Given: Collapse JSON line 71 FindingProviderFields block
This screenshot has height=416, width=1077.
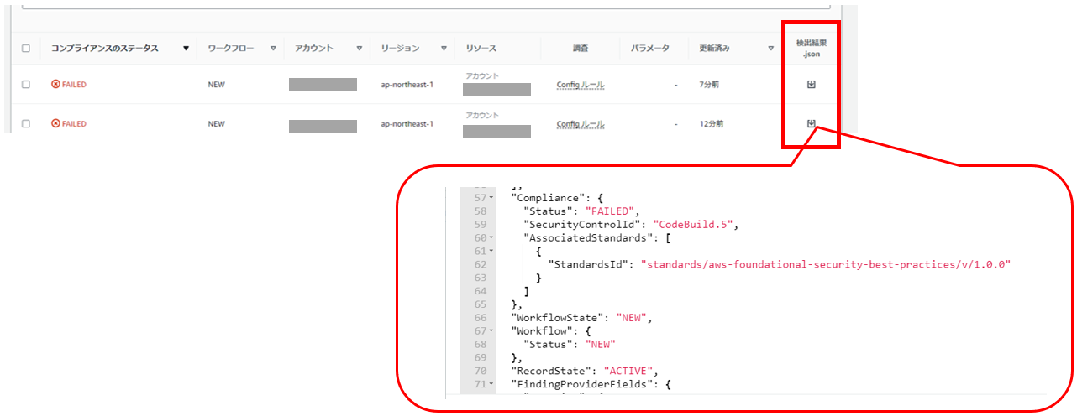Looking at the screenshot, I should (x=491, y=384).
